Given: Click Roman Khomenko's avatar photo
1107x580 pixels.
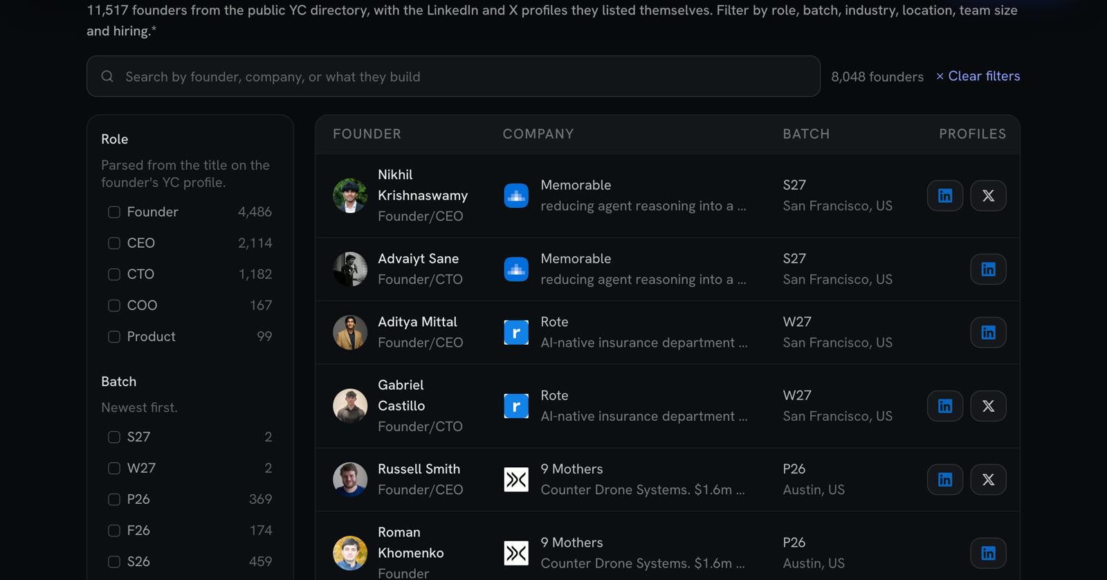Looking at the screenshot, I should 350,553.
